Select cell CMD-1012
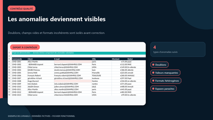The image size is (213, 120). point(20,92)
